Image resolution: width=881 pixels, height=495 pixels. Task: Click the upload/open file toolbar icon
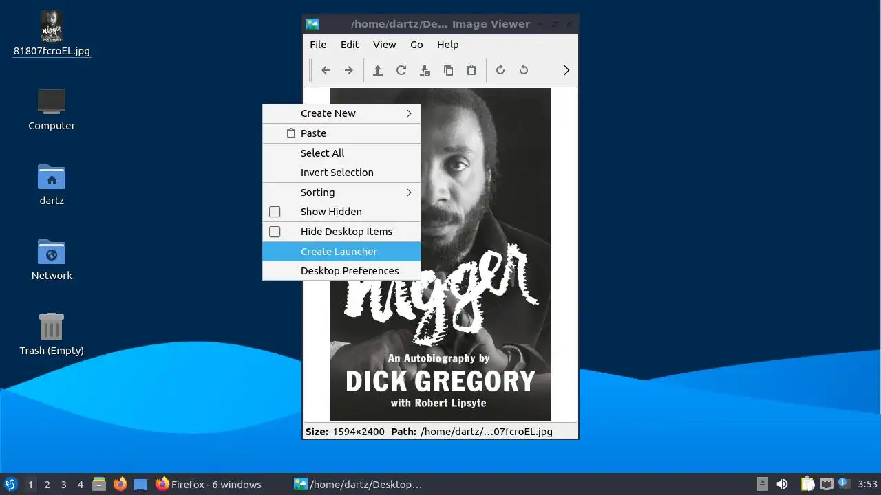pyautogui.click(x=378, y=70)
